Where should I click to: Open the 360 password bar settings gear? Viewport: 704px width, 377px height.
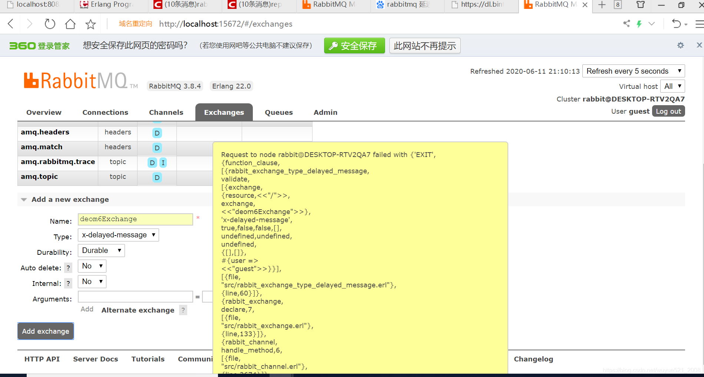coord(680,45)
